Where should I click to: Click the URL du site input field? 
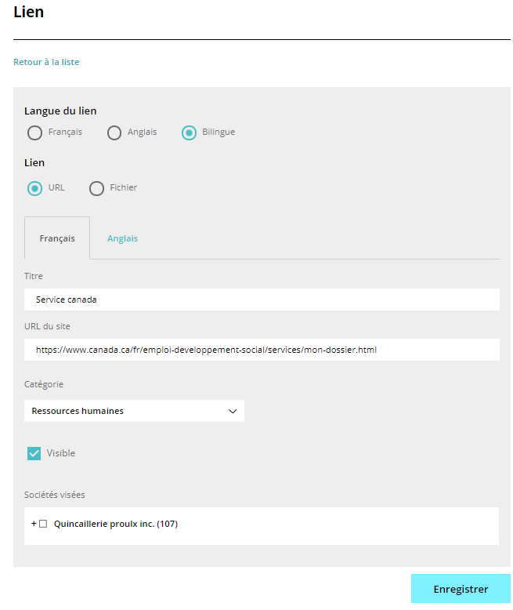[262, 350]
